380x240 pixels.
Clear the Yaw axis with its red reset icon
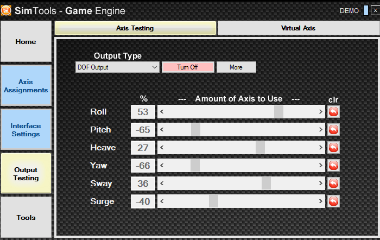(x=333, y=166)
